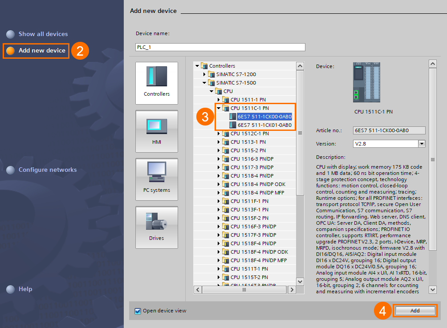
Task: Click folder icon of CPU 1518-4 PN/DP ODK
Action: (x=225, y=184)
